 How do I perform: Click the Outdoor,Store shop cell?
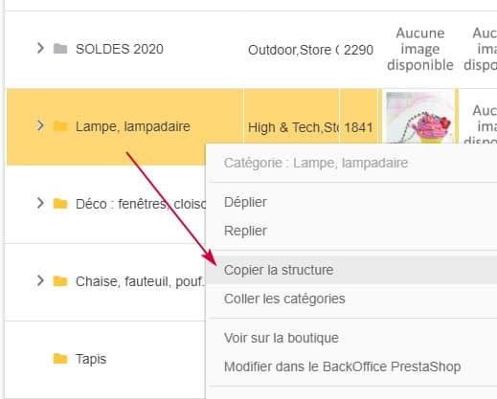click(x=293, y=50)
